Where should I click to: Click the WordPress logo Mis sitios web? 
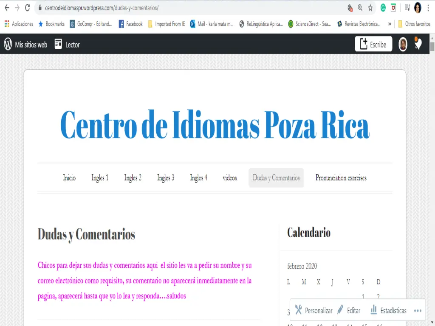(x=25, y=44)
